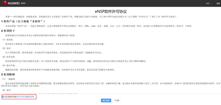Click the paragraph starting 出于存档的目的
The width and height of the screenshot is (221, 105).
54,53
